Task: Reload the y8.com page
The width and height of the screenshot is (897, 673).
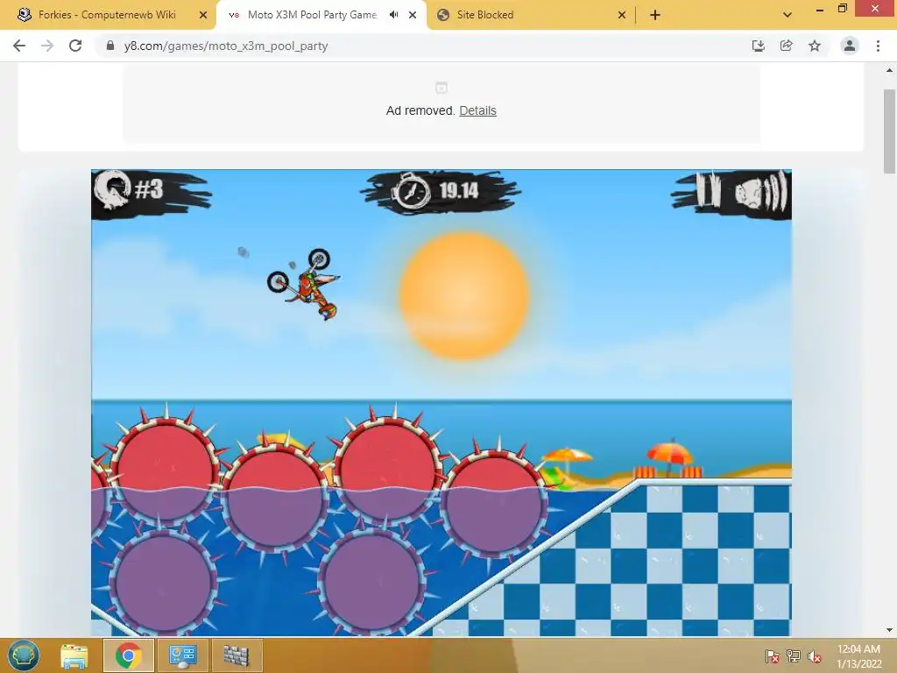Action: pos(75,46)
